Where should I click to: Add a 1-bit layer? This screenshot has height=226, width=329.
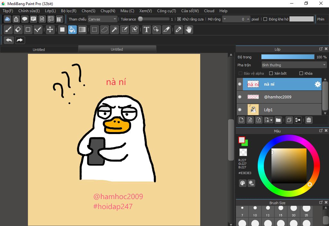pos(259,120)
